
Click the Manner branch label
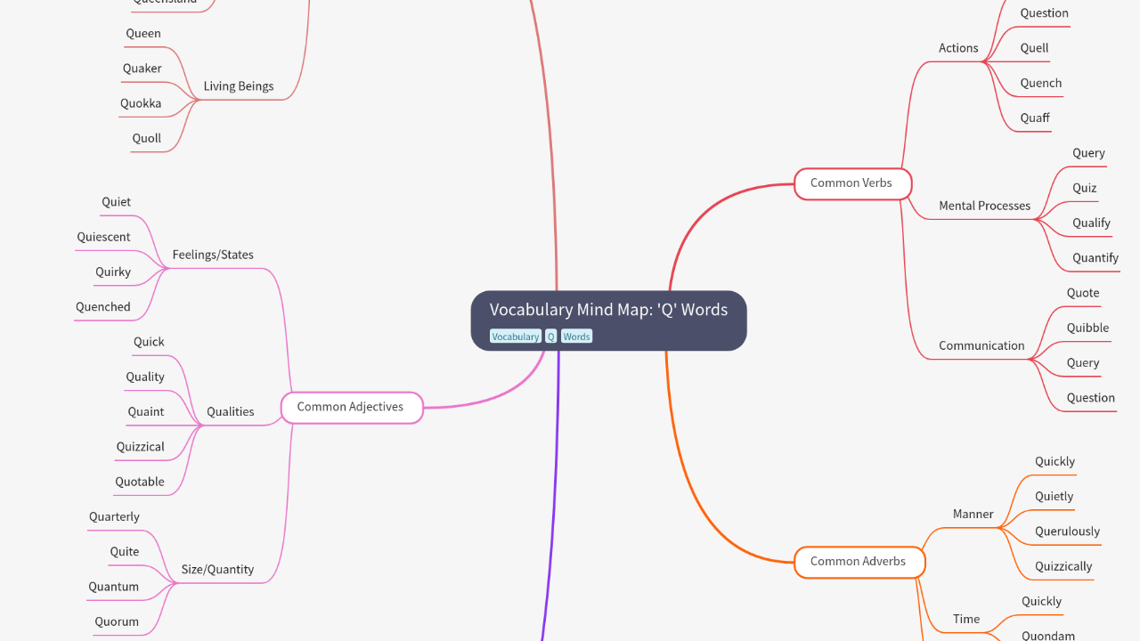[973, 514]
